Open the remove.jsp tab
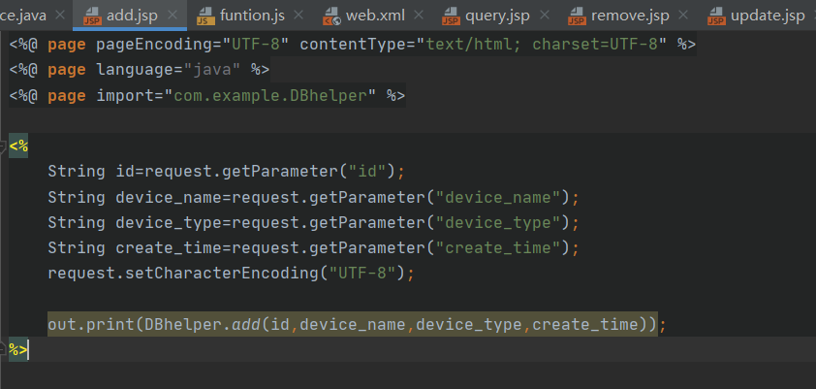Screen dimensions: 816x389 click(630, 16)
